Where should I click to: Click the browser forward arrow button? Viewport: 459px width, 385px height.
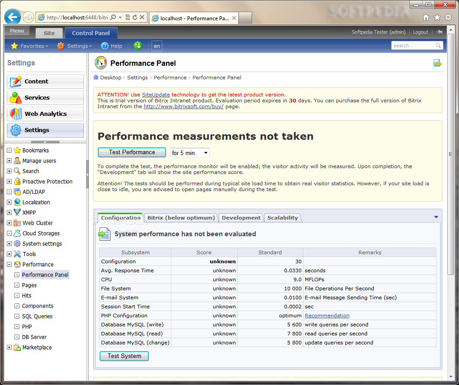28,18
